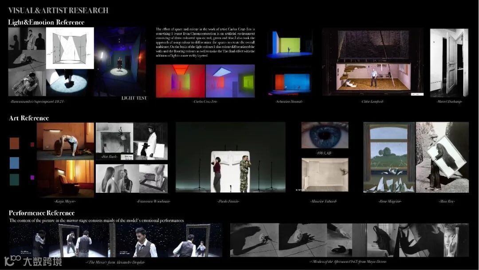The height and width of the screenshot is (270, 479).
Task: Click the small purple square swatch
Action: coord(32,177)
